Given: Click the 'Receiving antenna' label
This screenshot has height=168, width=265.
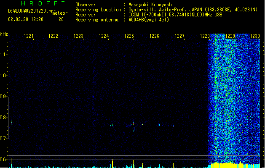Looking at the screenshot, I should tap(97, 20).
